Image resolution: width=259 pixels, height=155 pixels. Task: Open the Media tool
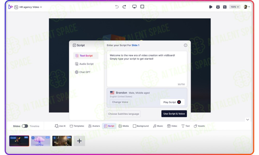click(124, 126)
